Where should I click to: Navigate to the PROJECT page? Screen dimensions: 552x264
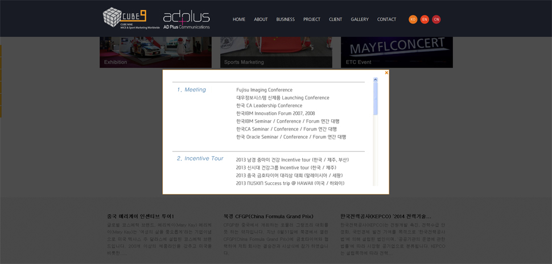pyautogui.click(x=311, y=19)
